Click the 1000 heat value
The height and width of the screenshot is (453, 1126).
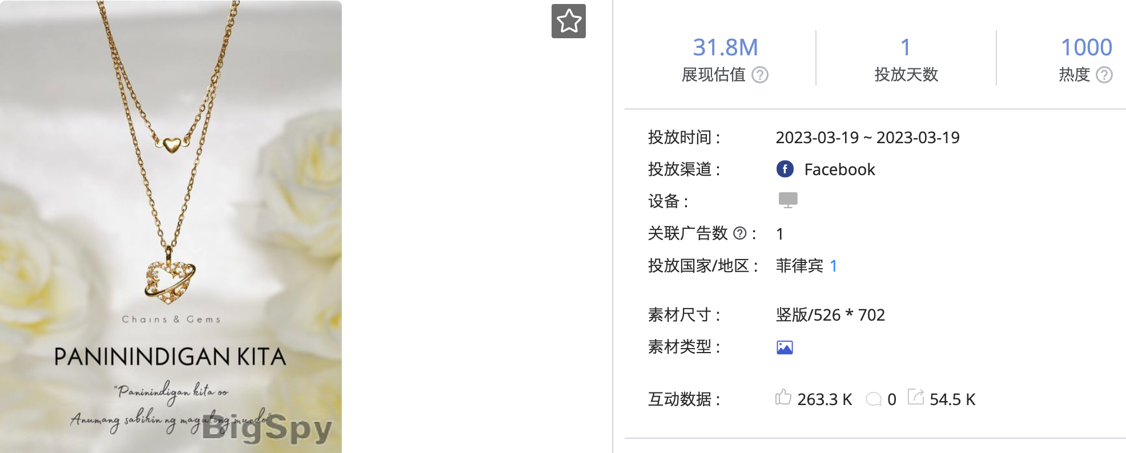1087,47
